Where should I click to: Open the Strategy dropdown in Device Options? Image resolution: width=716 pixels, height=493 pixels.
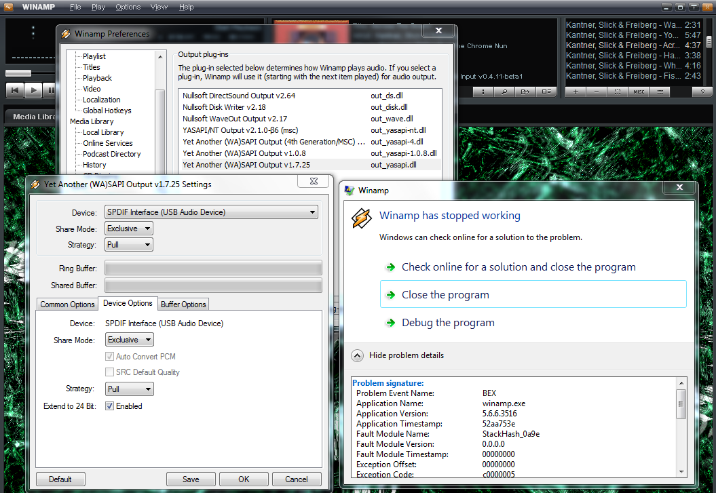point(129,389)
